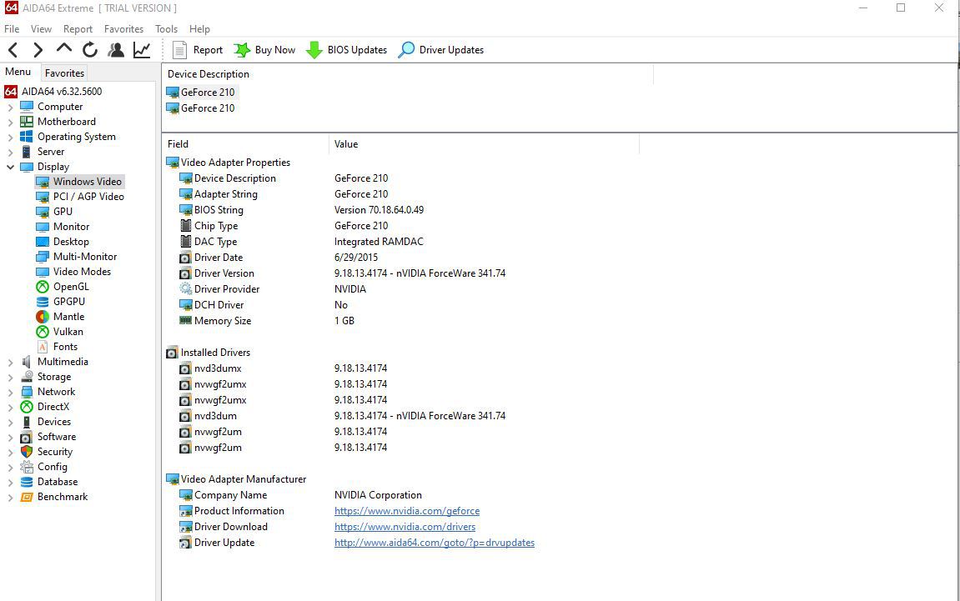This screenshot has width=960, height=601.
Task: Open the View menu
Action: coord(41,29)
